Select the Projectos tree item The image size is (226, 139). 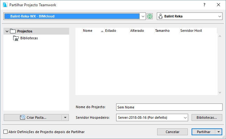point(36,31)
